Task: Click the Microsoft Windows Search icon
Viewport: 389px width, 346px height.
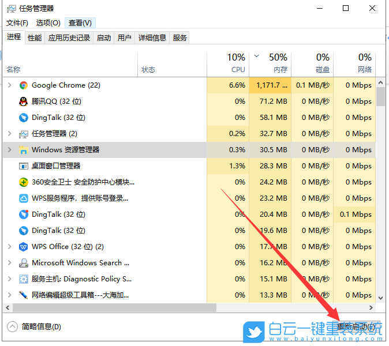Action: pos(24,263)
